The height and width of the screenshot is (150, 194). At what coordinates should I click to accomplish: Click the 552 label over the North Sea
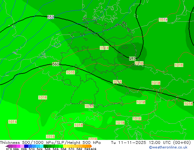tap(50, 17)
